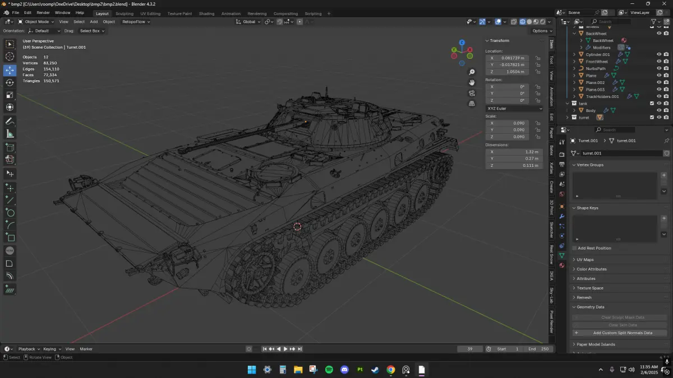Click the Marker timeline menu
Image resolution: width=673 pixels, height=378 pixels.
86,349
